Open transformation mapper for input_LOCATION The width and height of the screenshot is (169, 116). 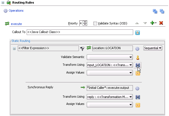tap(138, 65)
